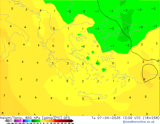Image resolution: width=160 pixels, height=124 pixels.
Task: Pick the cyan legend swatch
Action: (x=31, y=121)
